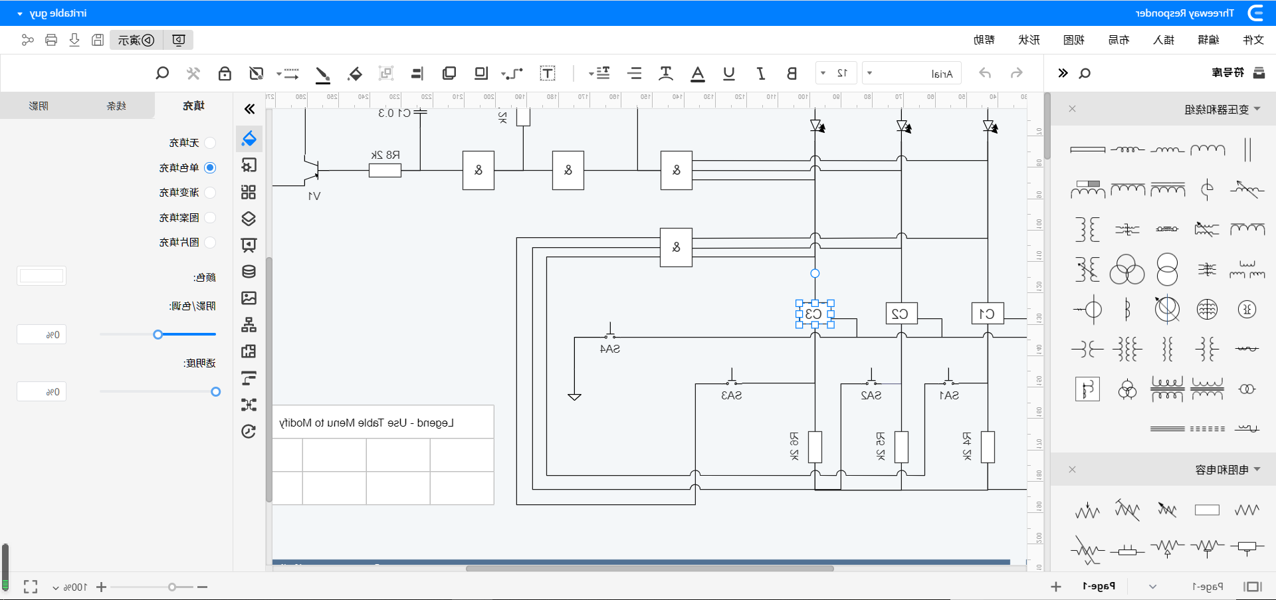Image resolution: width=1276 pixels, height=600 pixels.
Task: Open the 布局 menu
Action: (1118, 40)
